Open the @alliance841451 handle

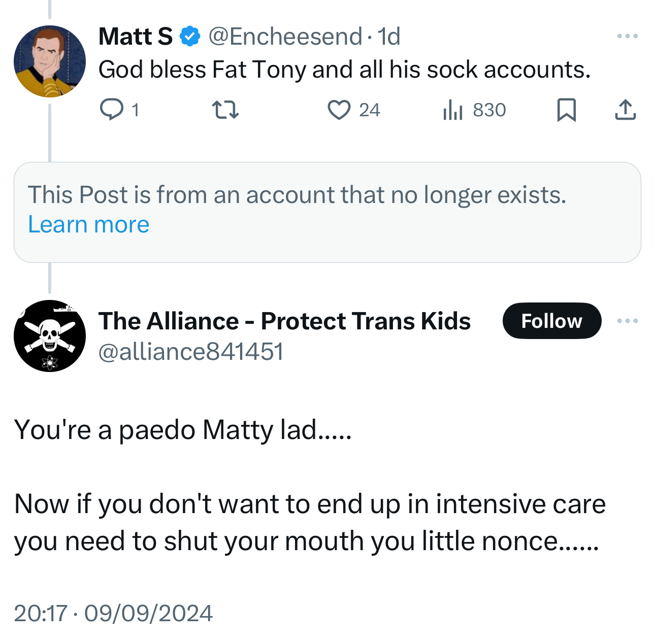[x=190, y=352]
